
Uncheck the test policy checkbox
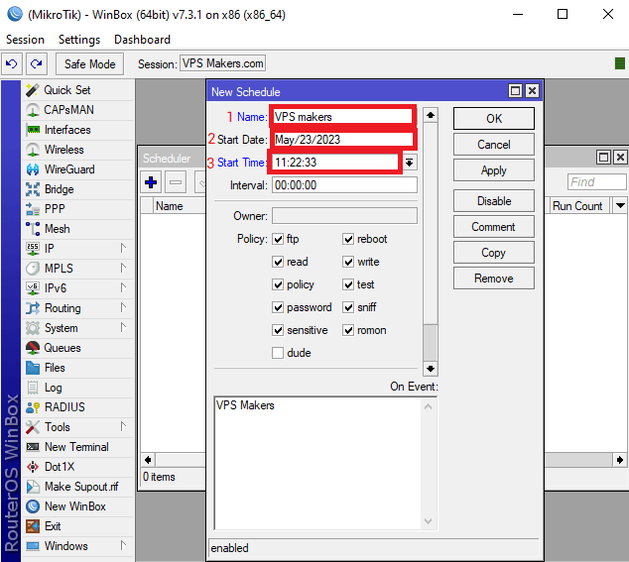tap(348, 285)
